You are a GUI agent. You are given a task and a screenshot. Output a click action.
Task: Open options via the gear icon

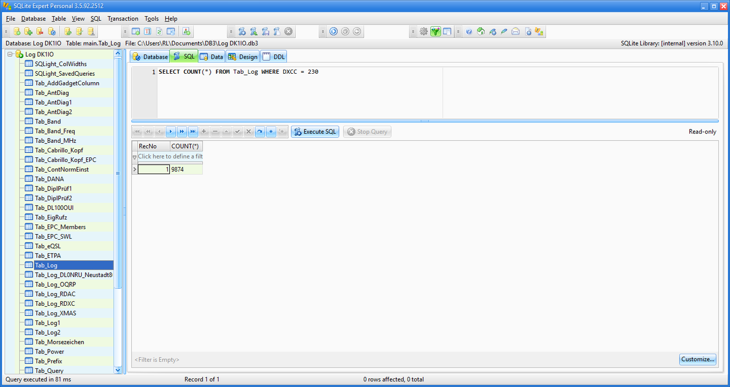423,31
